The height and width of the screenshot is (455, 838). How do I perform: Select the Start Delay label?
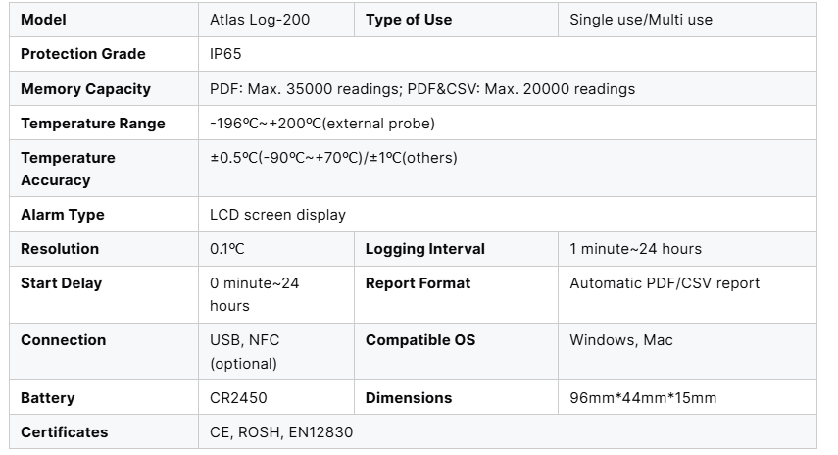click(x=61, y=283)
